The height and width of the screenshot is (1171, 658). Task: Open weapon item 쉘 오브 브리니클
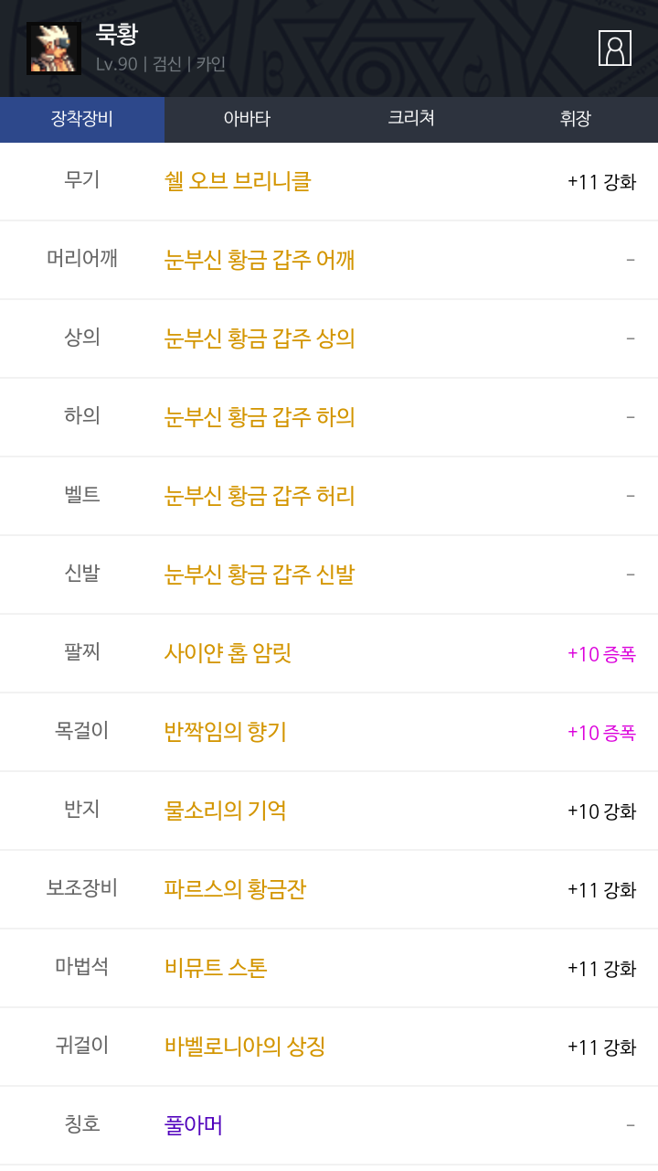point(238,181)
